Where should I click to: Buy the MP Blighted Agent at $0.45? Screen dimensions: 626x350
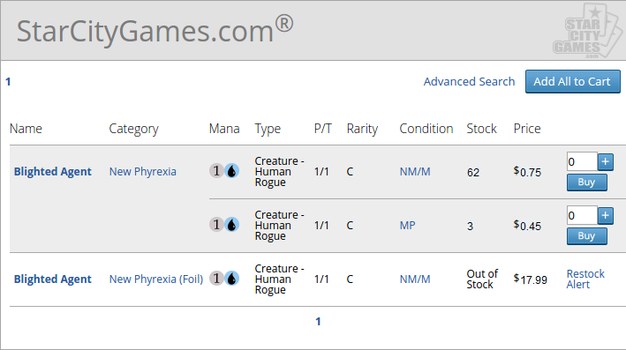pos(587,236)
